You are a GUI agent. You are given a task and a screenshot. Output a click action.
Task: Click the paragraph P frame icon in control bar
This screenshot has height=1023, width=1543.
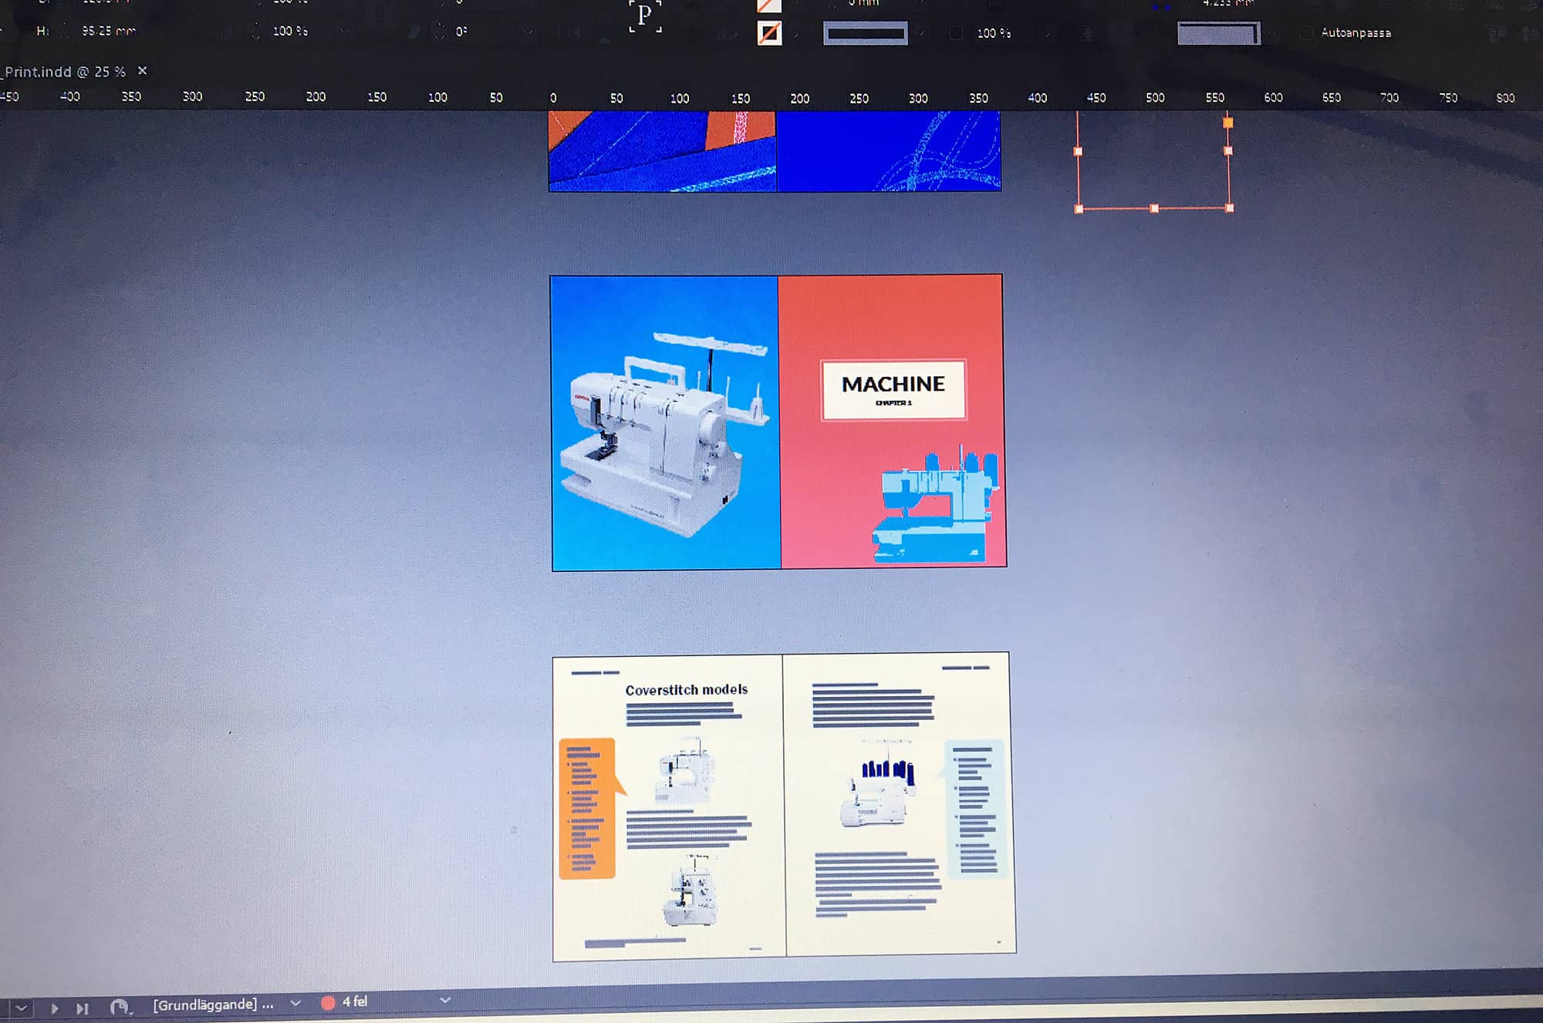click(645, 15)
